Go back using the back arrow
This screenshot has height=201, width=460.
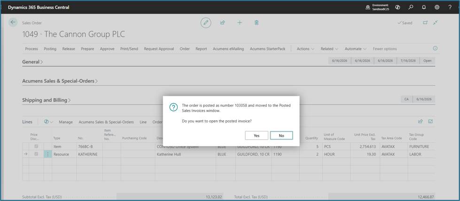[x=13, y=22]
